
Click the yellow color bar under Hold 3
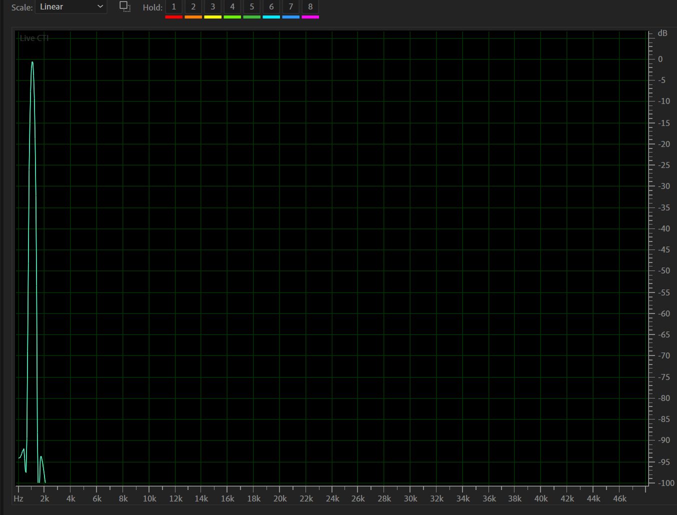212,17
